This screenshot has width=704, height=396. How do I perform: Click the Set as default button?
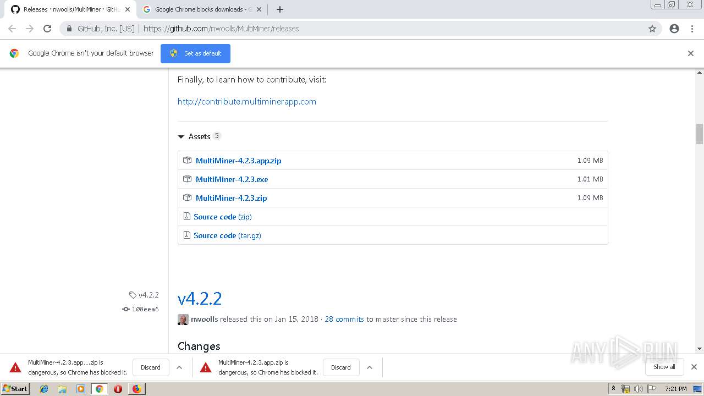point(195,53)
